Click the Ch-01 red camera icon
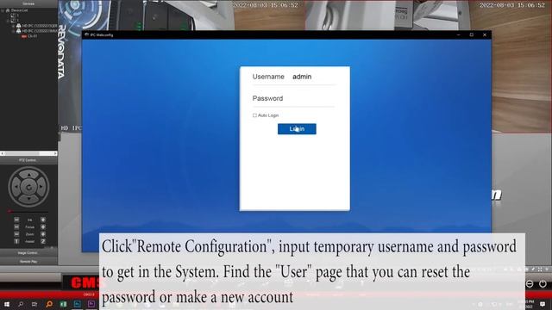 point(24,36)
